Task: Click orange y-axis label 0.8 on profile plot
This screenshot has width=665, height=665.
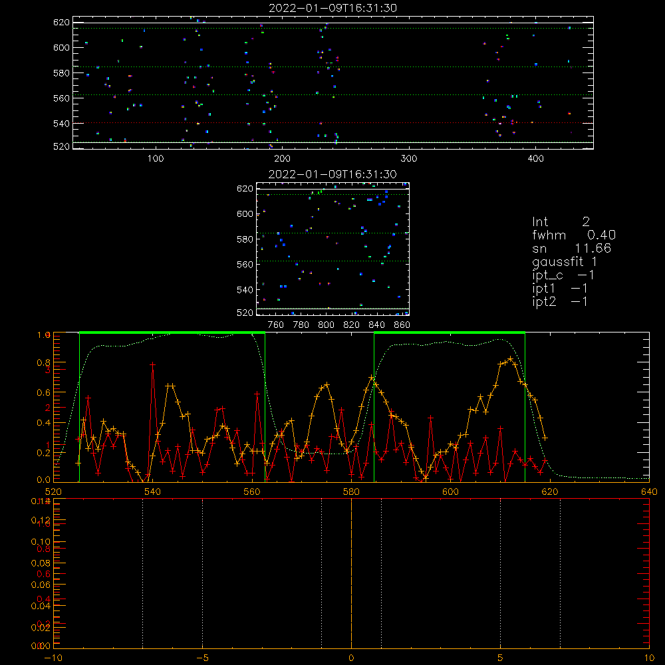Action: 44,362
